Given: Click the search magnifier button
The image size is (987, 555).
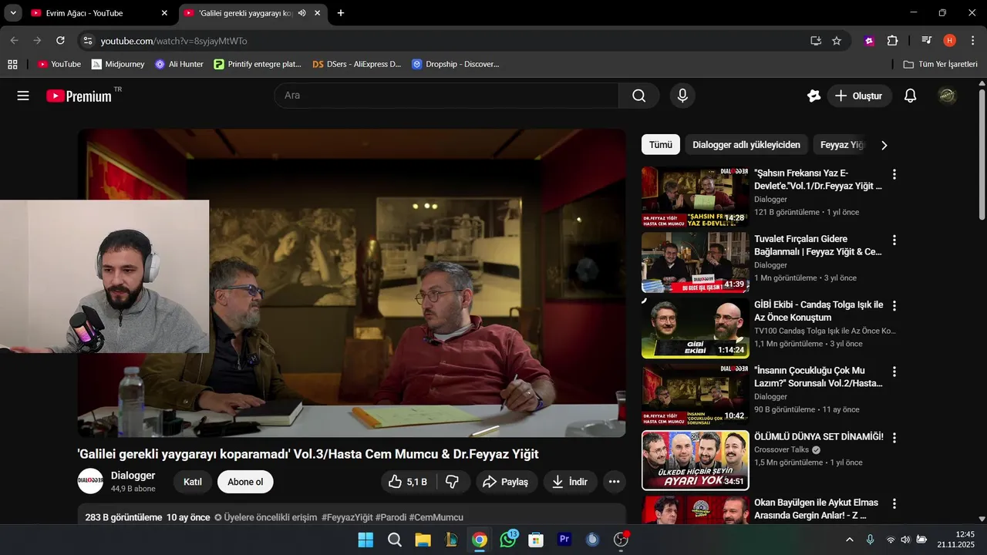Looking at the screenshot, I should point(638,96).
